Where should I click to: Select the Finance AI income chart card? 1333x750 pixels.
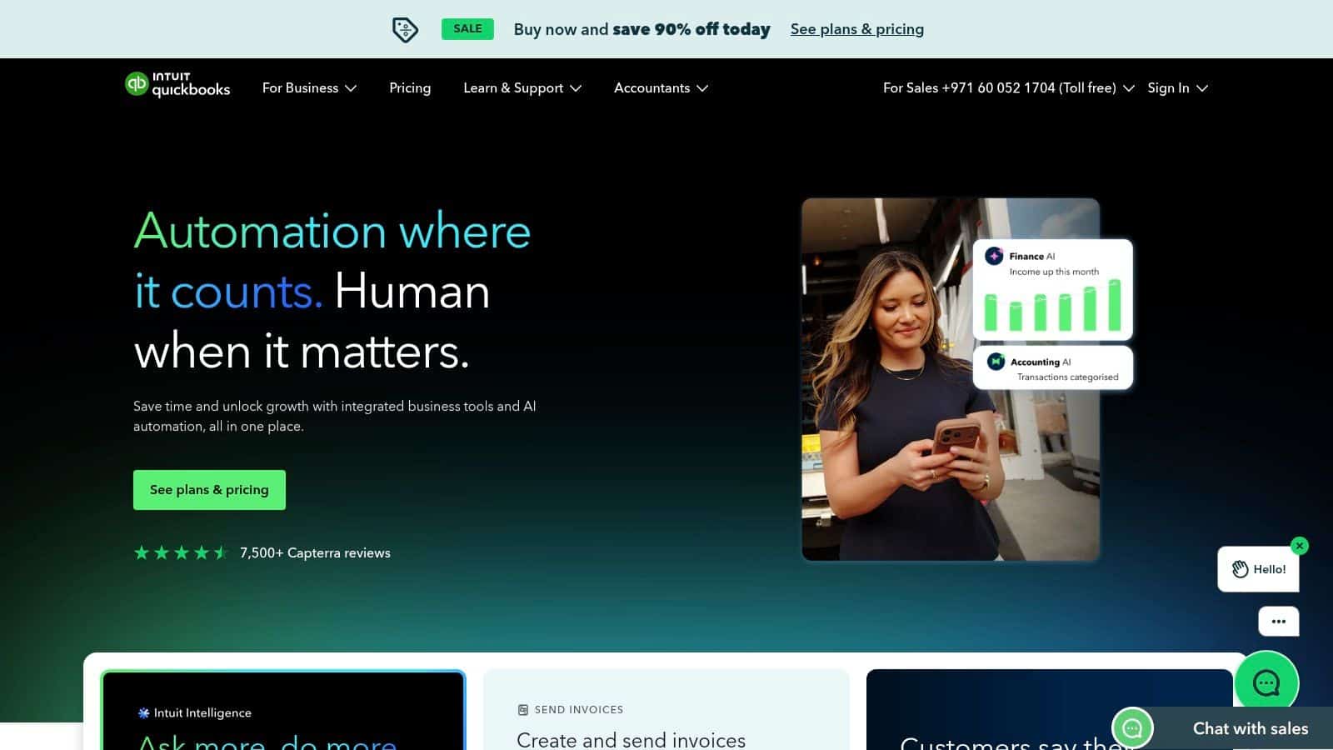tap(1053, 290)
